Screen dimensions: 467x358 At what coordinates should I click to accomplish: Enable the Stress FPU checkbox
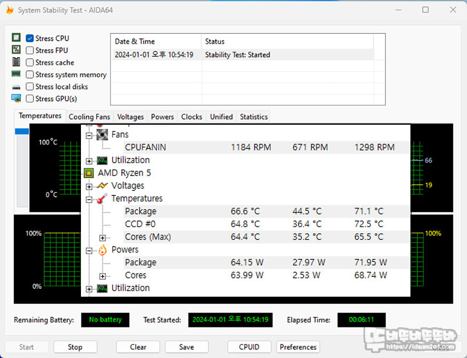[x=30, y=50]
